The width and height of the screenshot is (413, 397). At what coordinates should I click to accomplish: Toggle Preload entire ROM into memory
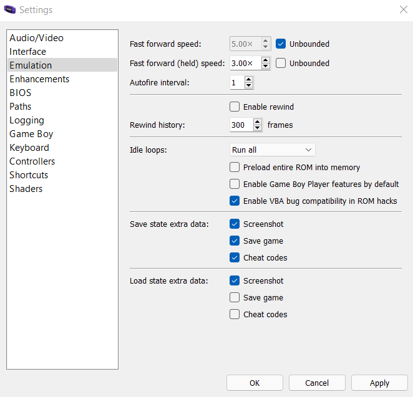click(x=235, y=167)
